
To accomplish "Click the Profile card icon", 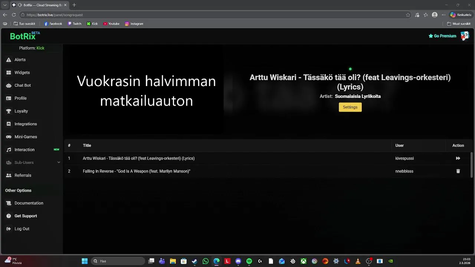I will [9, 98].
